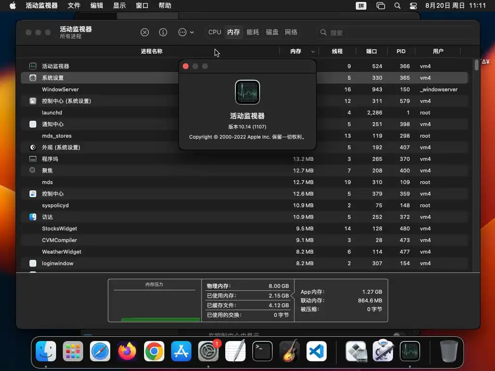
Task: Select the syspolicyd process row
Action: tap(244, 205)
